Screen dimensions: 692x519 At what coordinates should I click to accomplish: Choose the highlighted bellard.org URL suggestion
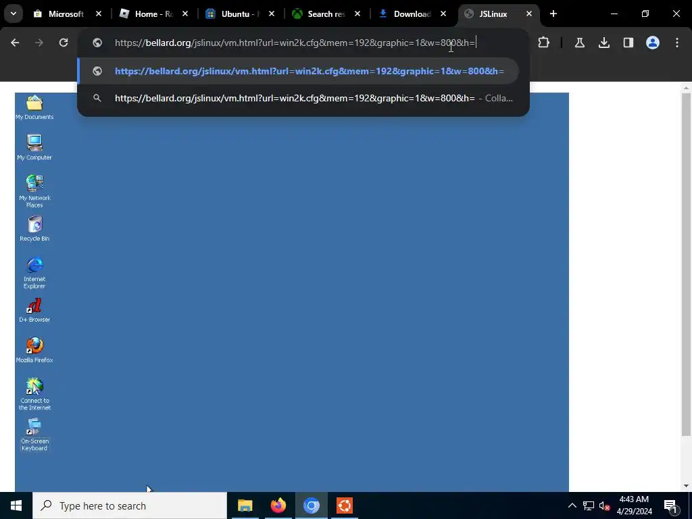pyautogui.click(x=298, y=71)
